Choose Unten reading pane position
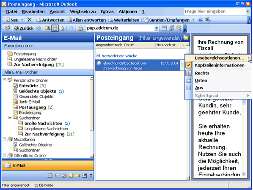The image size is (253, 190). [218, 80]
